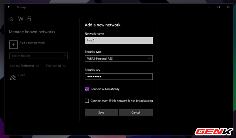Close the Settings window
This screenshot has width=236, height=138.
tap(228, 7)
